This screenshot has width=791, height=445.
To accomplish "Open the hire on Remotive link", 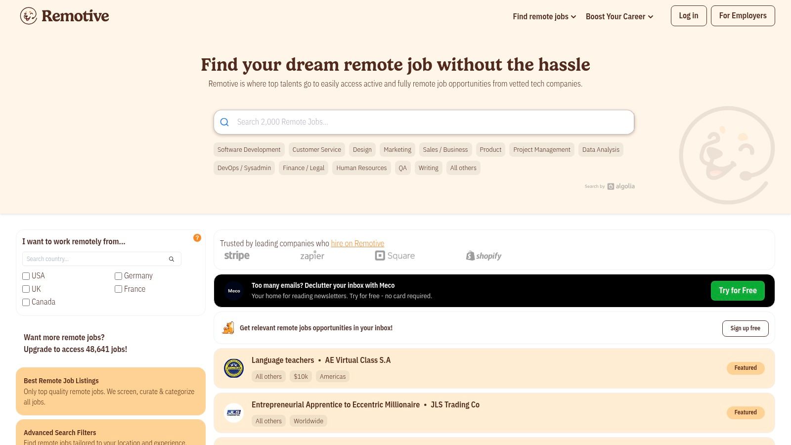I will pos(357,243).
